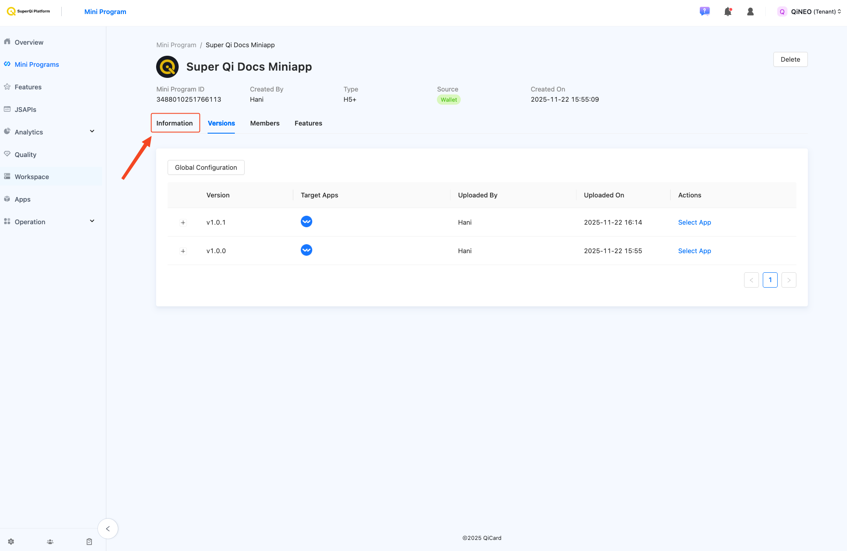Open the team members icon at sidebar bottom
Image resolution: width=847 pixels, height=551 pixels.
click(x=50, y=542)
